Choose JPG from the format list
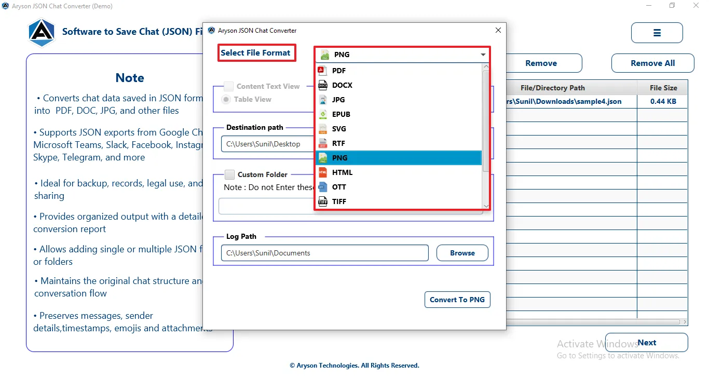Image resolution: width=709 pixels, height=378 pixels. [399, 100]
